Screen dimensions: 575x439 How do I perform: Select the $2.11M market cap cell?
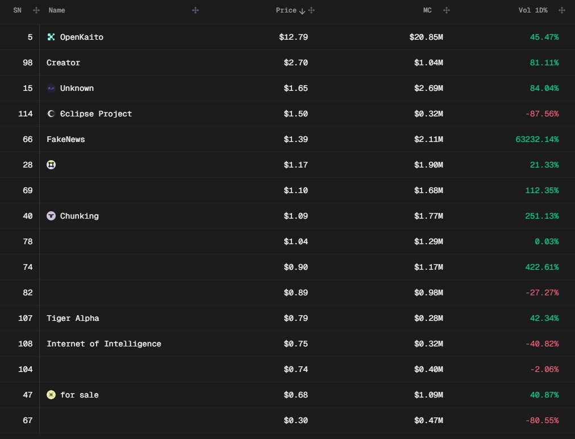tap(428, 139)
